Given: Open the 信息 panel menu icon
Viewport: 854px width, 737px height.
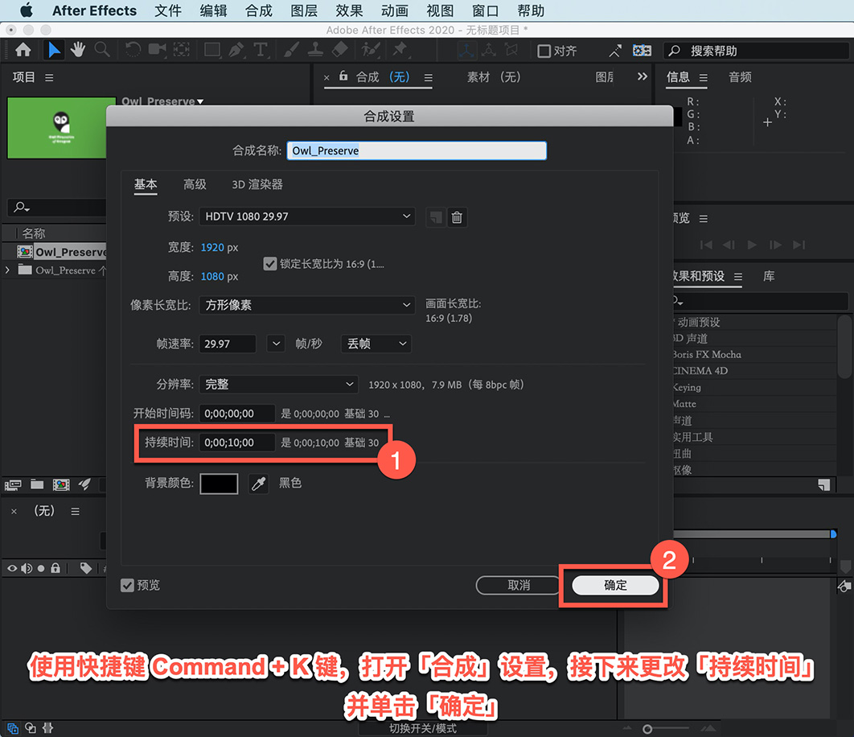Looking at the screenshot, I should point(704,77).
